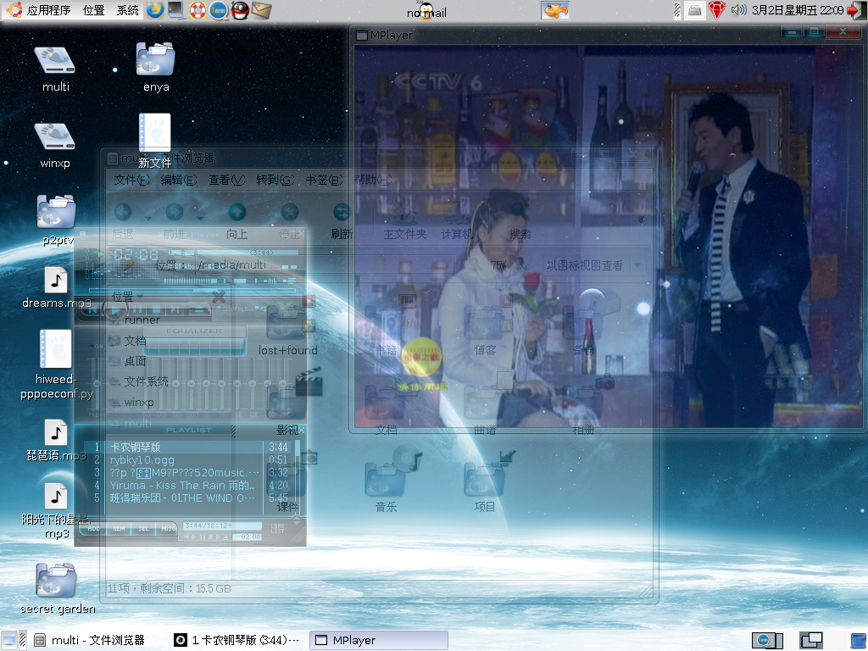Select the 'winxp' drive desktop icon
This screenshot has width=868, height=651.
click(55, 145)
